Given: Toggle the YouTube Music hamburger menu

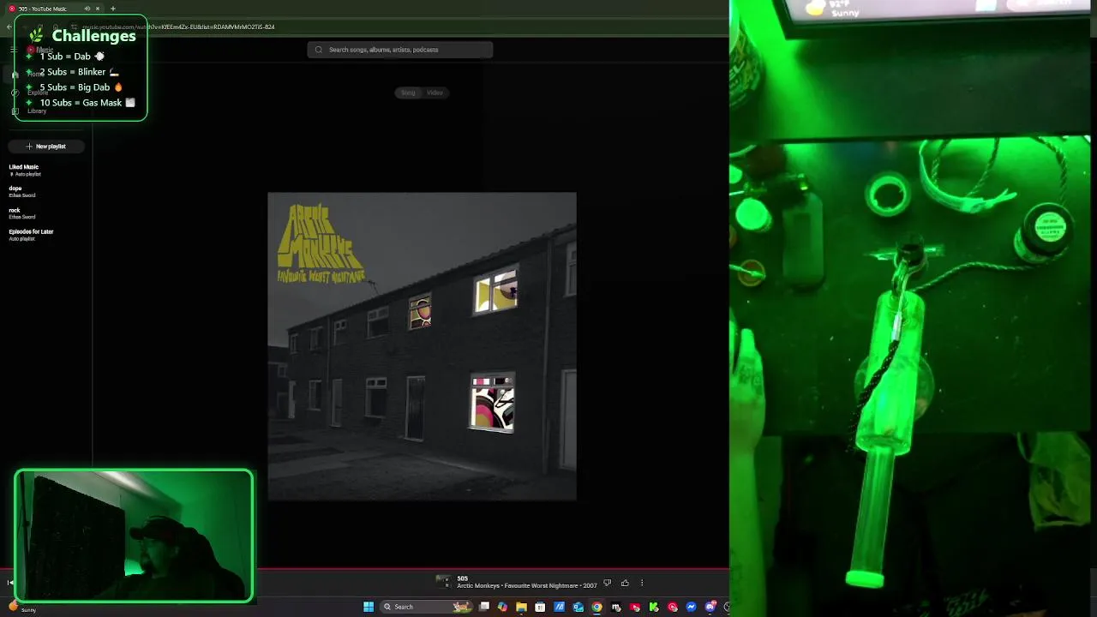Looking at the screenshot, I should point(13,50).
